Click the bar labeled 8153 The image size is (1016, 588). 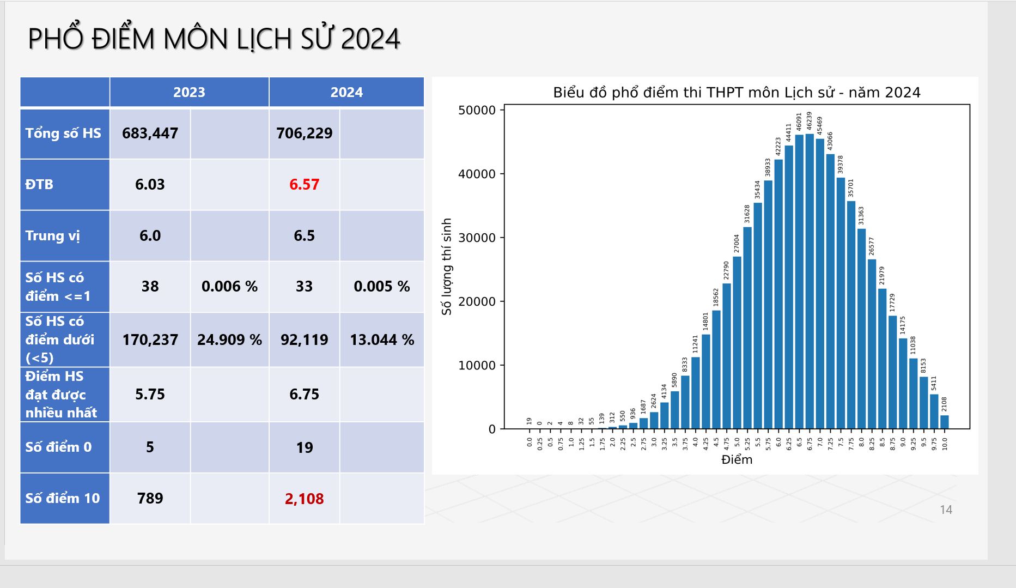point(923,403)
